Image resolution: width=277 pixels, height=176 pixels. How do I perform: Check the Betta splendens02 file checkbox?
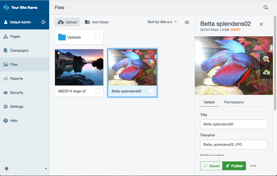151,91
